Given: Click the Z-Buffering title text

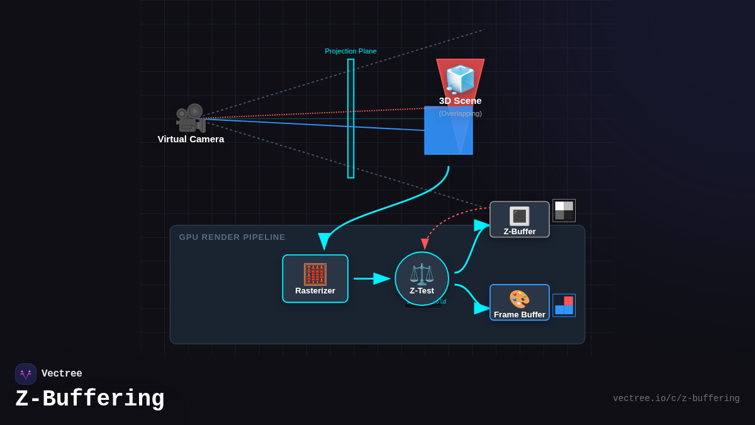Looking at the screenshot, I should (x=90, y=399).
